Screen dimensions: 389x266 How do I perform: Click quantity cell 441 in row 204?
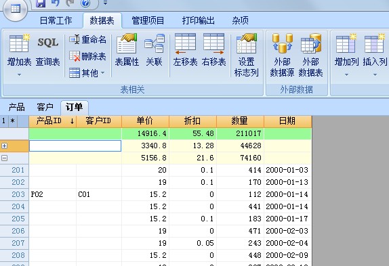tap(240, 206)
